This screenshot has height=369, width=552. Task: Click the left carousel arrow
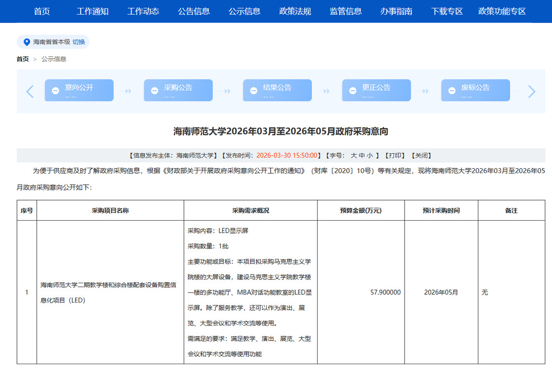pyautogui.click(x=30, y=91)
